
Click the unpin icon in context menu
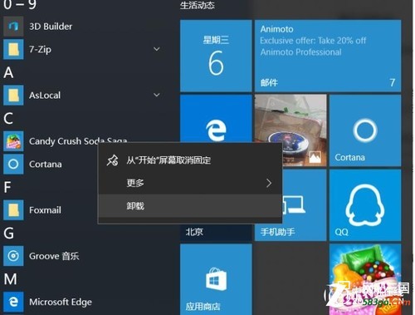pos(112,160)
